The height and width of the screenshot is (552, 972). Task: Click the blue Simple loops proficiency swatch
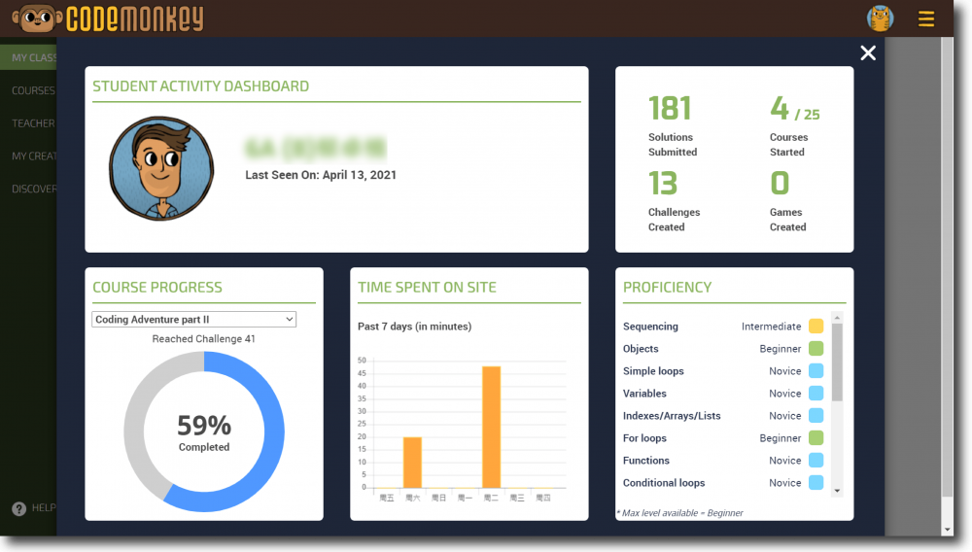[x=816, y=370]
